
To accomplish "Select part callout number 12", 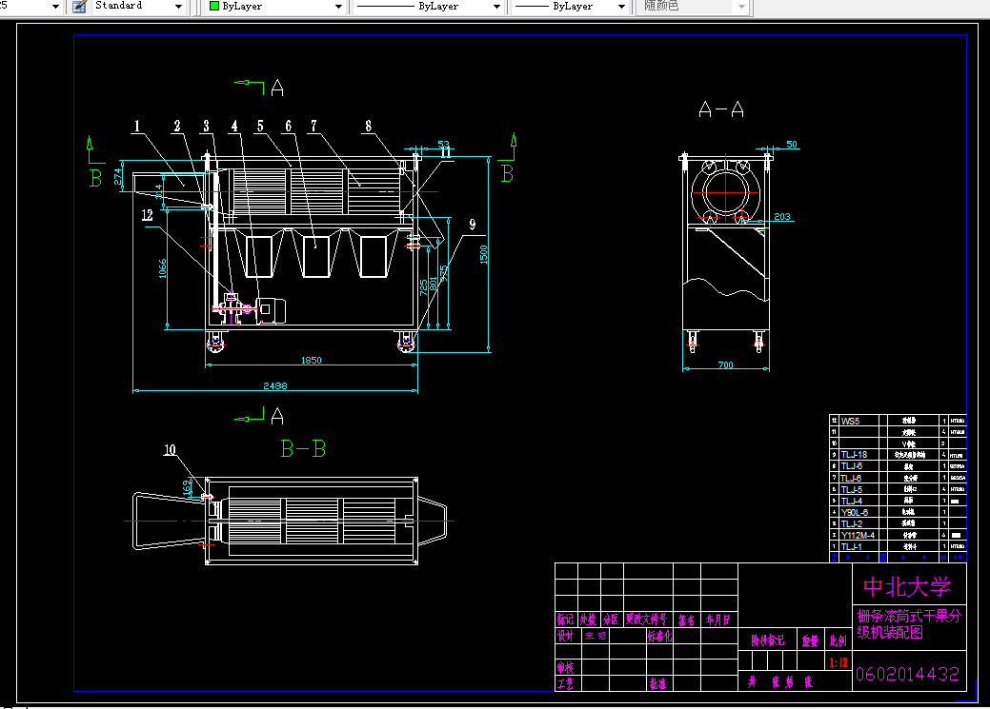I will (147, 215).
